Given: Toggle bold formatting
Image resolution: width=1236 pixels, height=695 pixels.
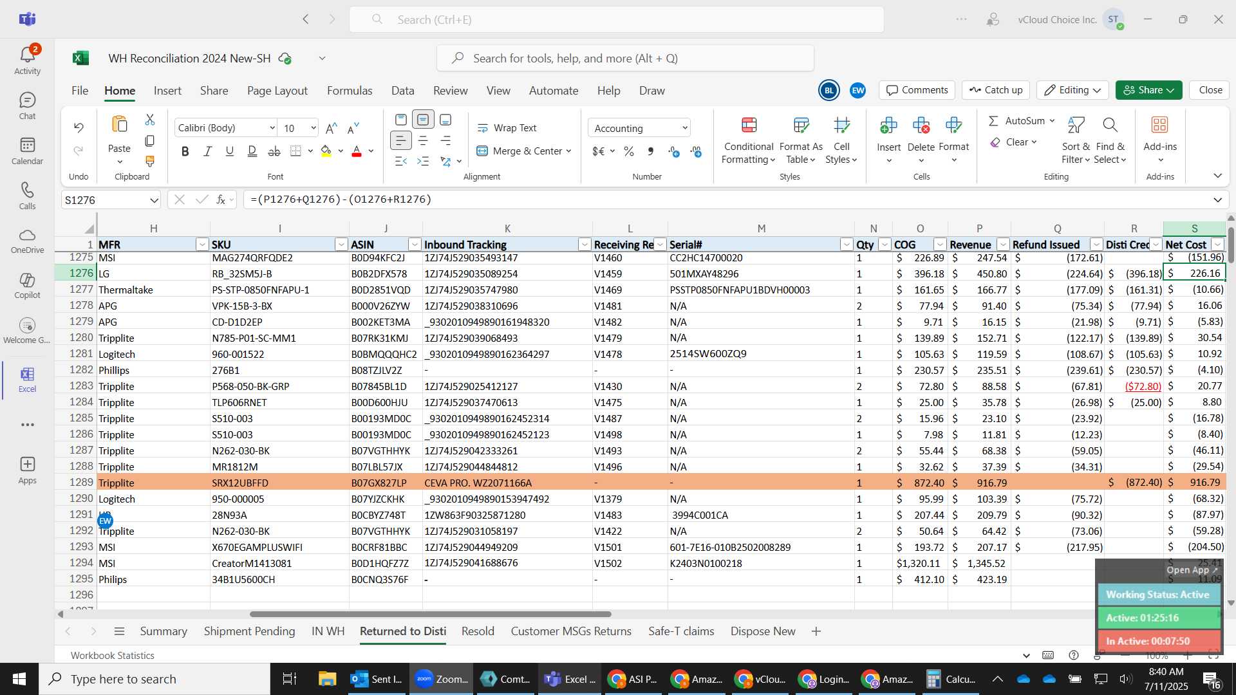Looking at the screenshot, I should [x=185, y=151].
